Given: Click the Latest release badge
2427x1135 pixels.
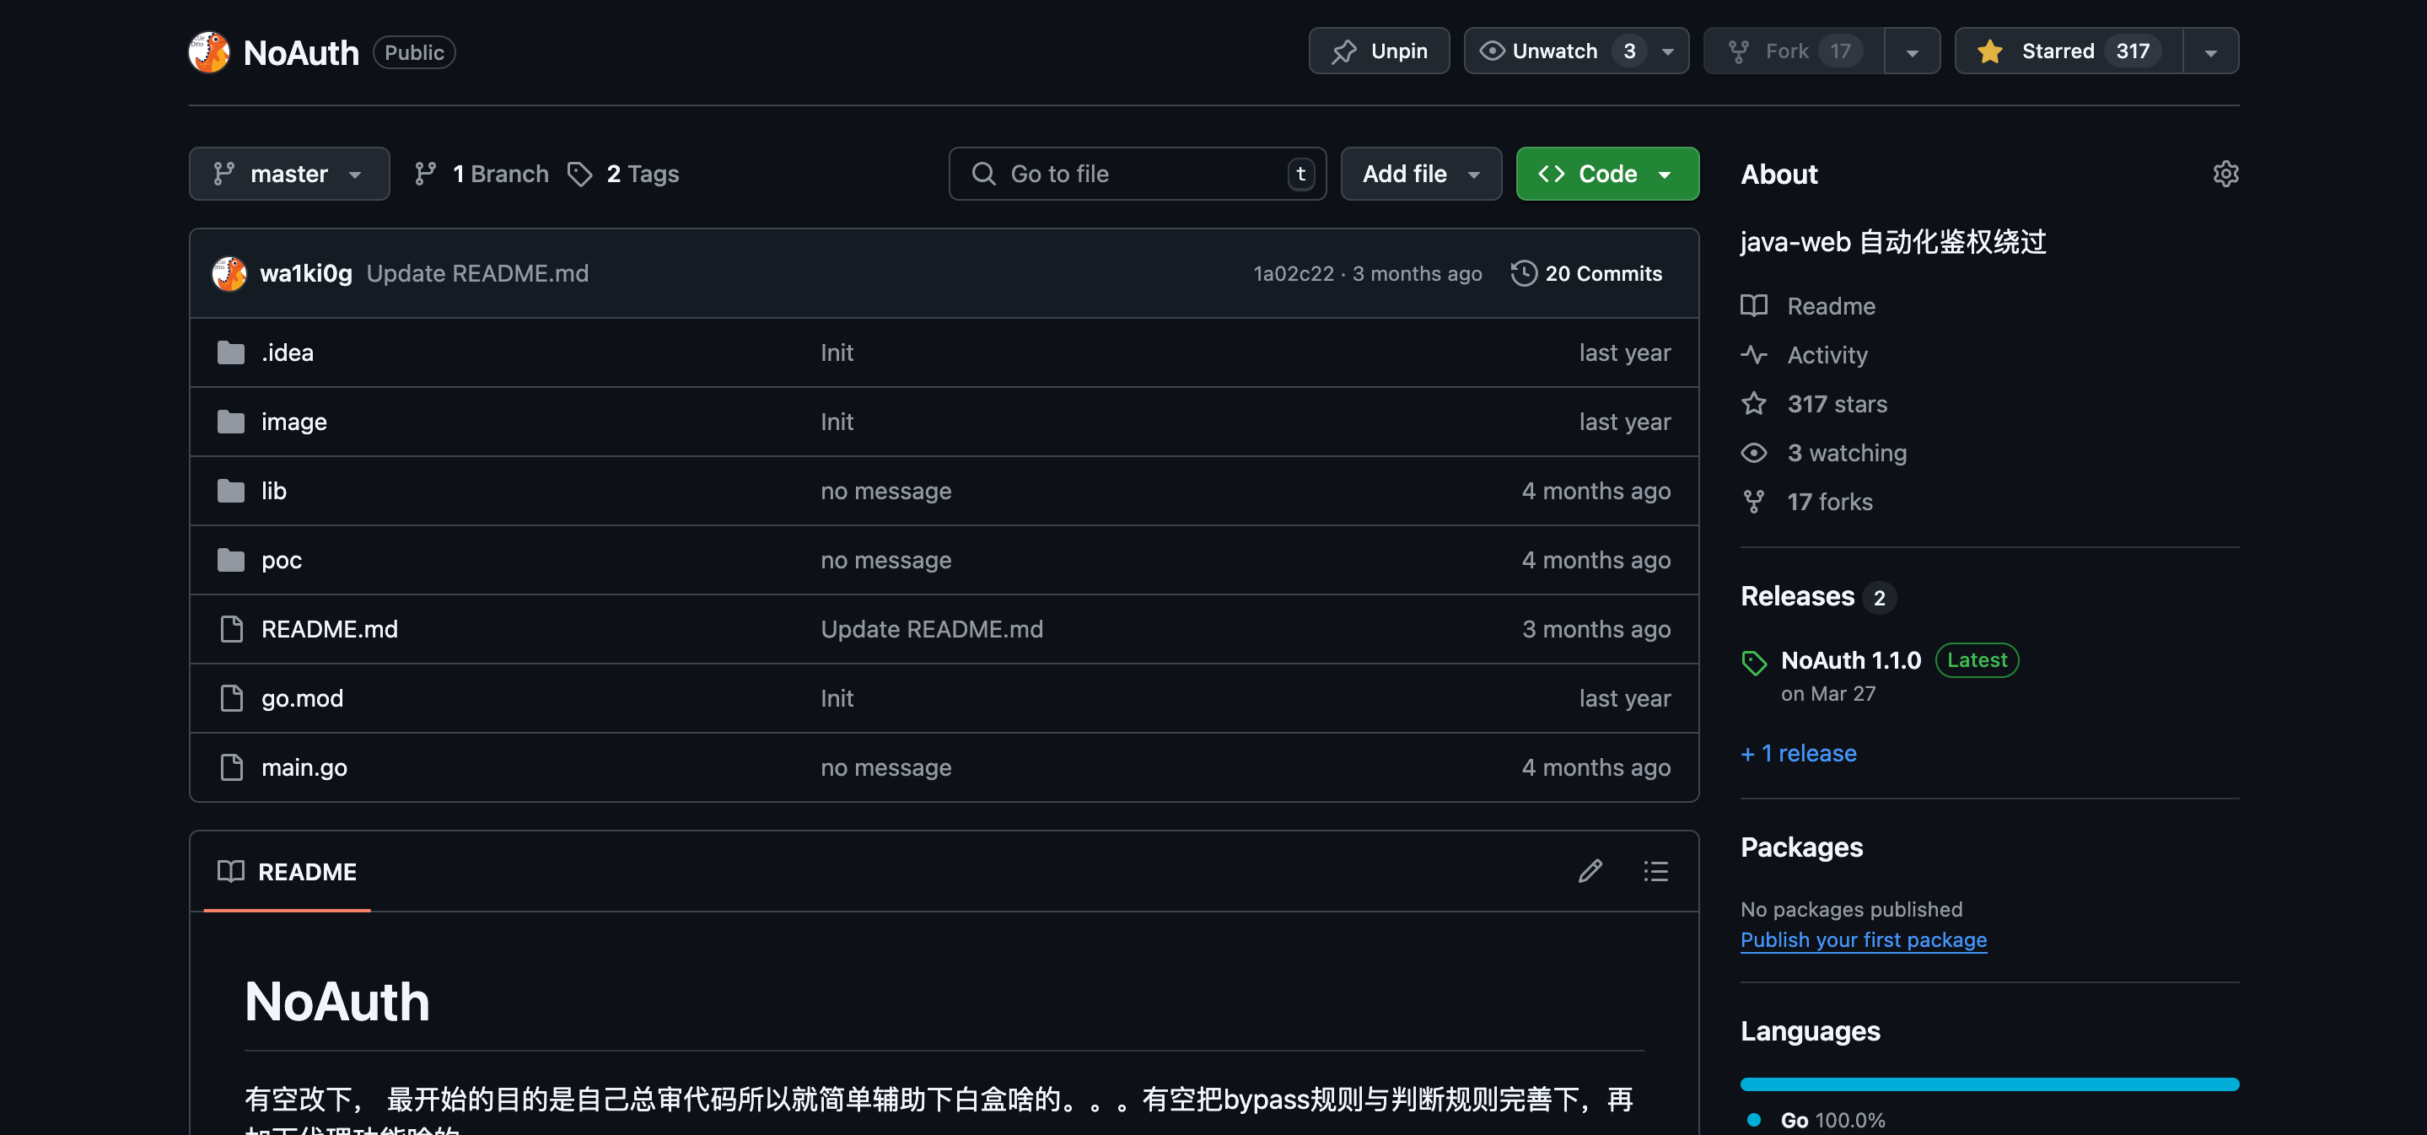Looking at the screenshot, I should coord(1977,660).
